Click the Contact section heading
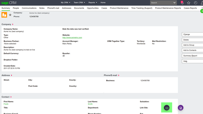203x114 pixels. (x=6, y=97)
